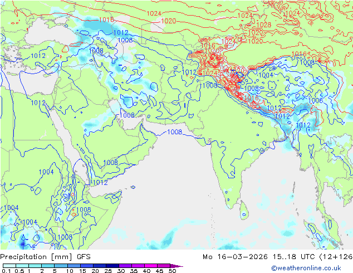
Task: Click the purple arrow at the legend's end
Action: (x=176, y=266)
